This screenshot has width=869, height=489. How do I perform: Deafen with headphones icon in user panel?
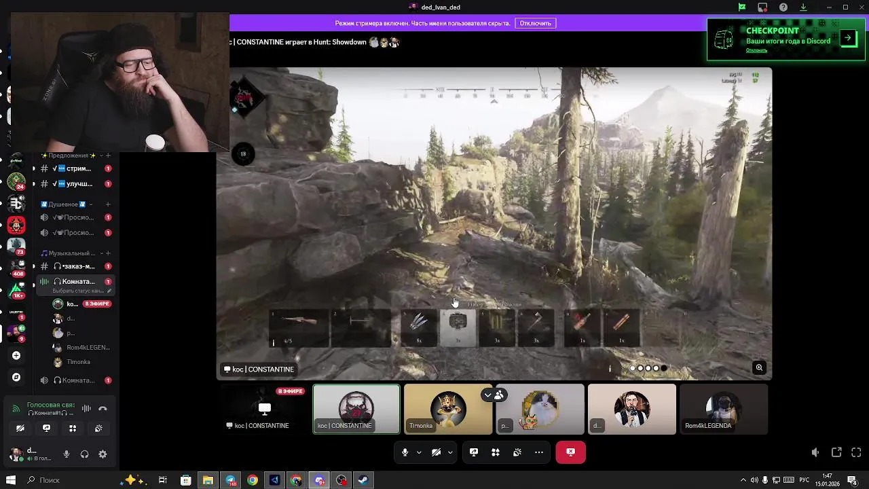[x=85, y=454]
